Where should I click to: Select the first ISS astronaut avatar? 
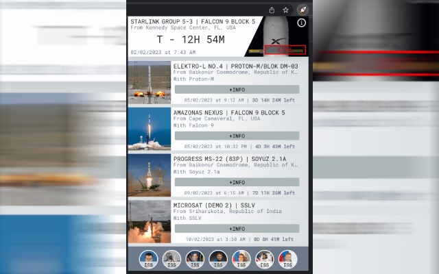tap(148, 259)
